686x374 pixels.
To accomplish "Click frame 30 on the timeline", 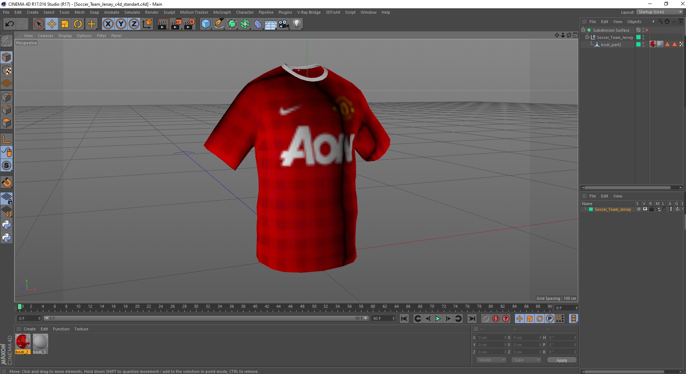I will [196, 307].
